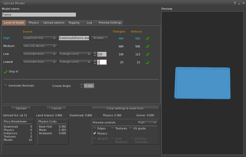The height and width of the screenshot is (157, 246).
Task: Click the Model name field 'Frame'
Action: click(x=39, y=15)
